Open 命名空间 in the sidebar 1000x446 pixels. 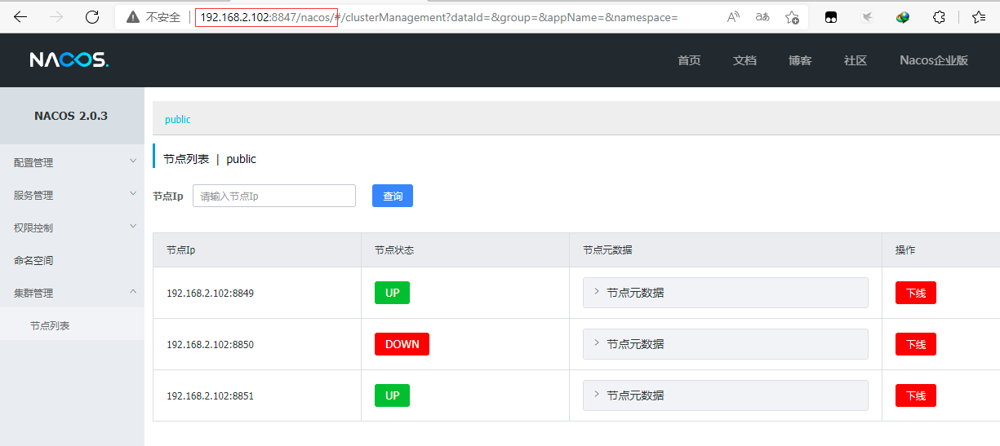tap(33, 260)
